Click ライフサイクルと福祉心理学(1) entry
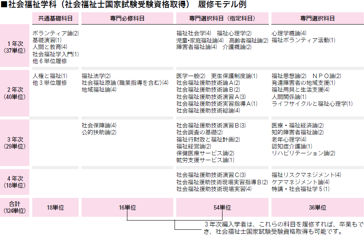Image resolution: width=364 pixels, height=235 pixels. (312, 104)
